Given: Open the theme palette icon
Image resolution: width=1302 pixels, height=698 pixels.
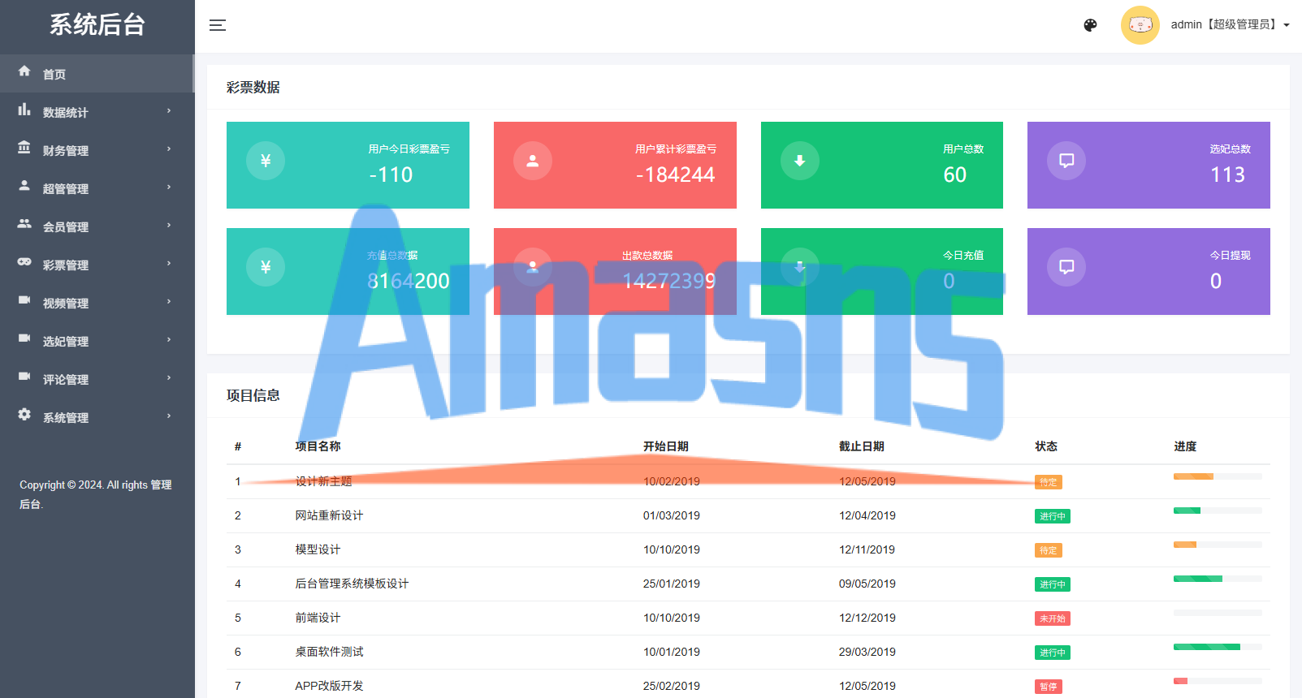Looking at the screenshot, I should (1091, 25).
